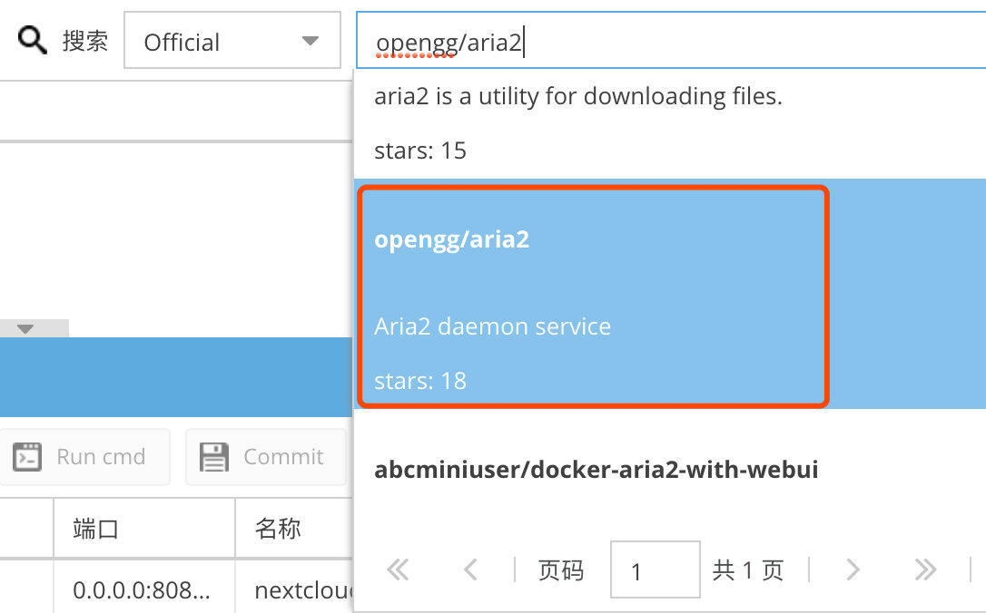The width and height of the screenshot is (986, 613).
Task: Go to last page of results
Action: coord(926,569)
